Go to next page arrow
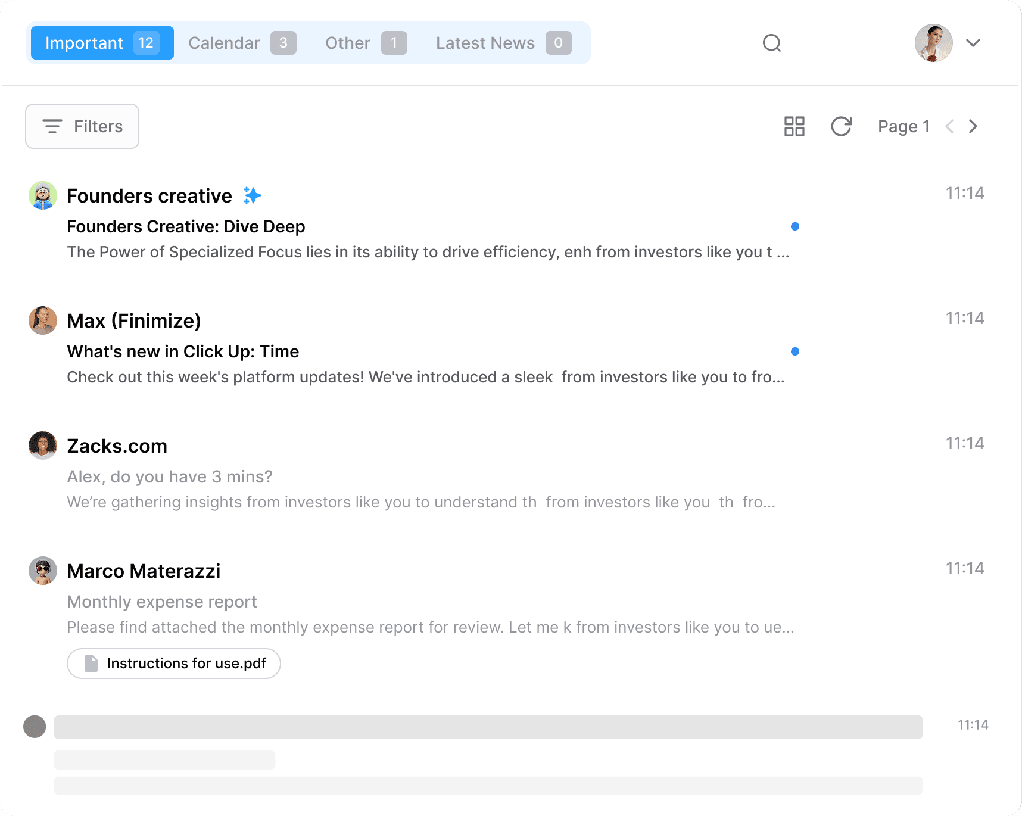 973,126
